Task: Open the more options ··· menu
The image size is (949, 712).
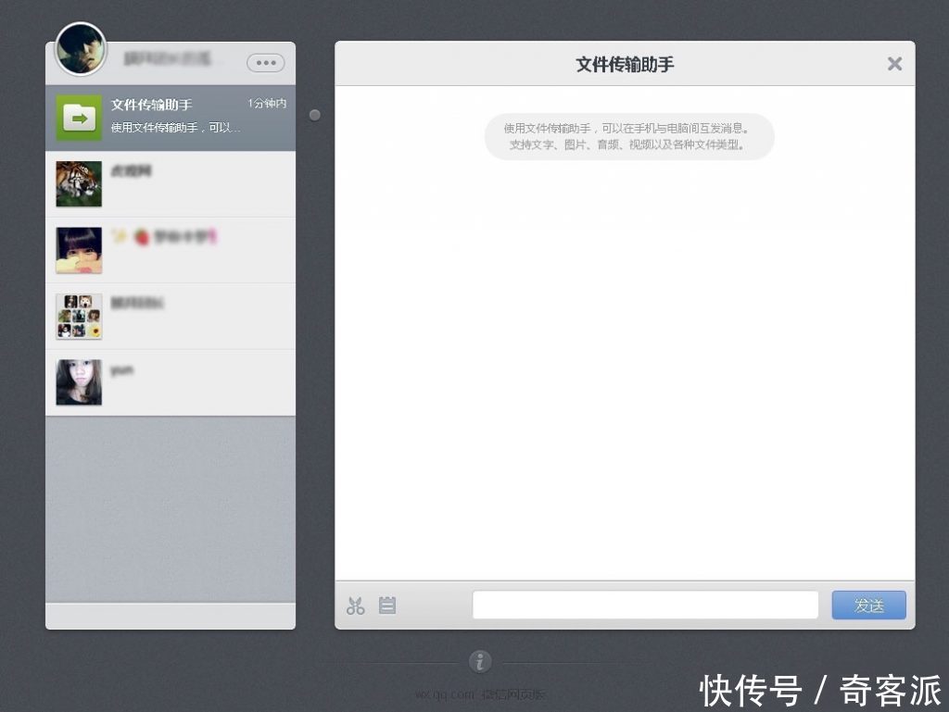Action: [265, 62]
